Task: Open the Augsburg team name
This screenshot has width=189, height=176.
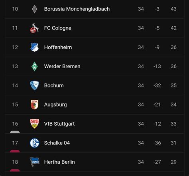Action: coord(55,105)
